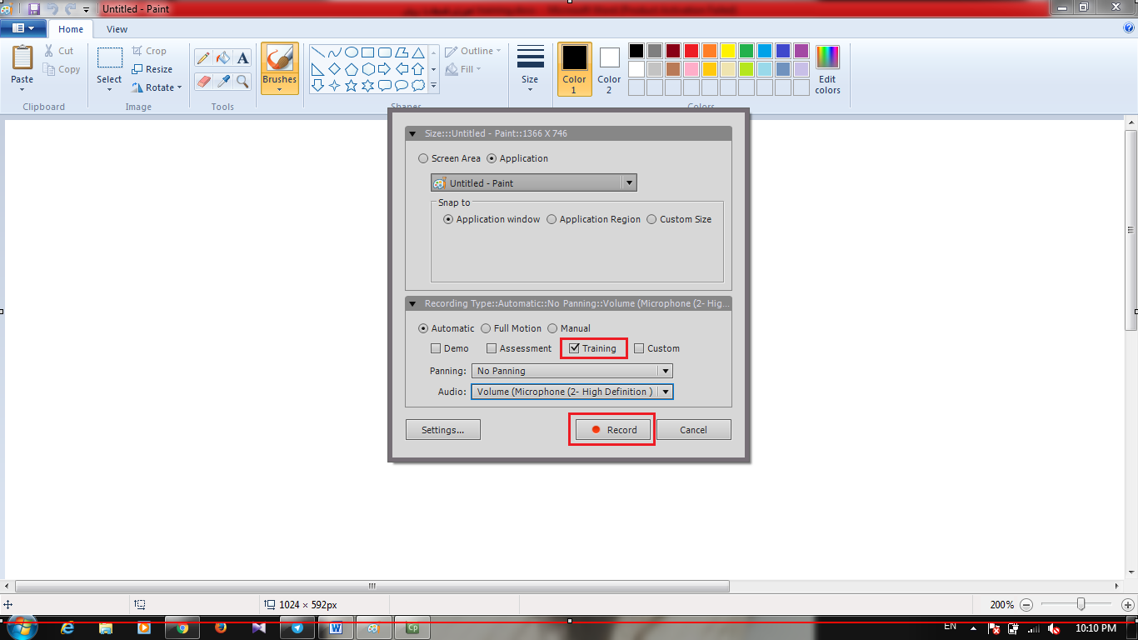Viewport: 1138px width, 640px height.
Task: Choose the Line shape in Shapes gallery
Action: click(317, 52)
